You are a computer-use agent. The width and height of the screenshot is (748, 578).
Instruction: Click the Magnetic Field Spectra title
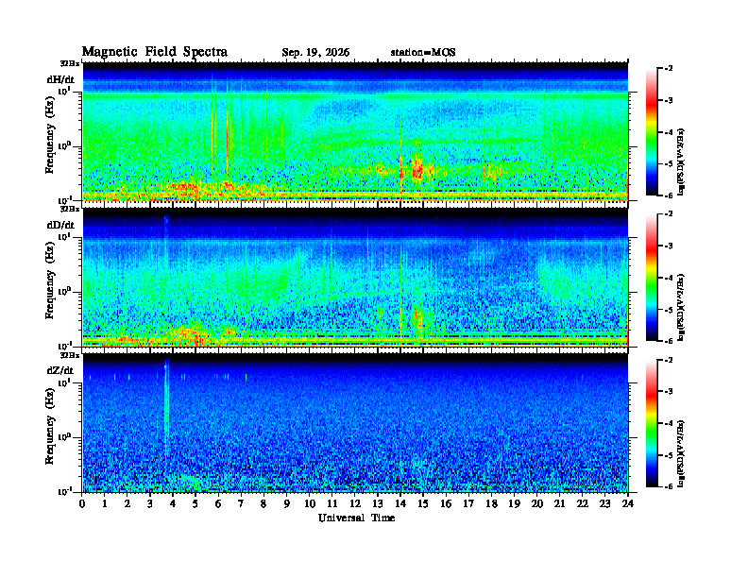click(155, 52)
